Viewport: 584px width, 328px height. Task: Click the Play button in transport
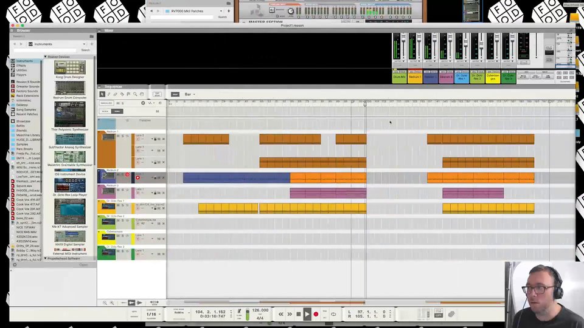coord(307,314)
